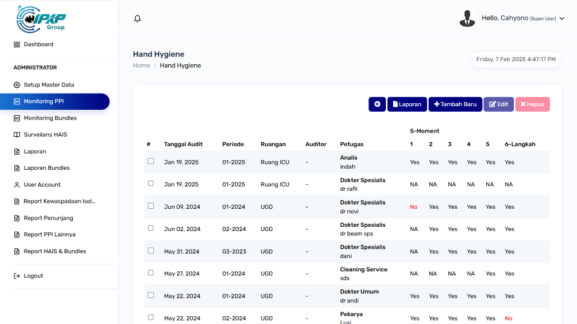The width and height of the screenshot is (577, 324).
Task: Click the Logout arrow icon
Action: click(x=17, y=276)
